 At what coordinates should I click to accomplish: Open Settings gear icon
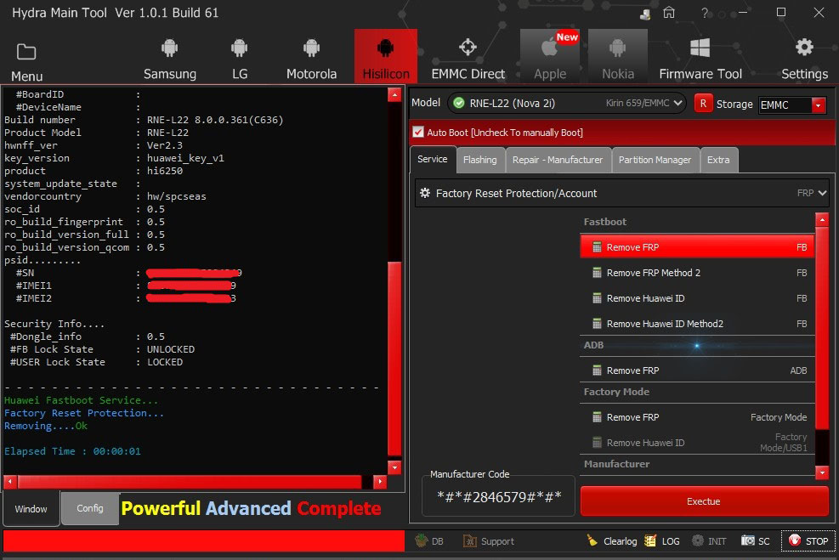point(804,47)
